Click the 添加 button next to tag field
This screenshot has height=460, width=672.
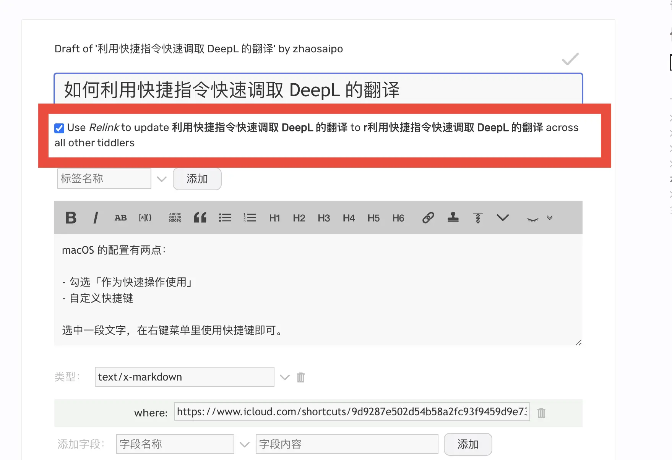(x=197, y=179)
